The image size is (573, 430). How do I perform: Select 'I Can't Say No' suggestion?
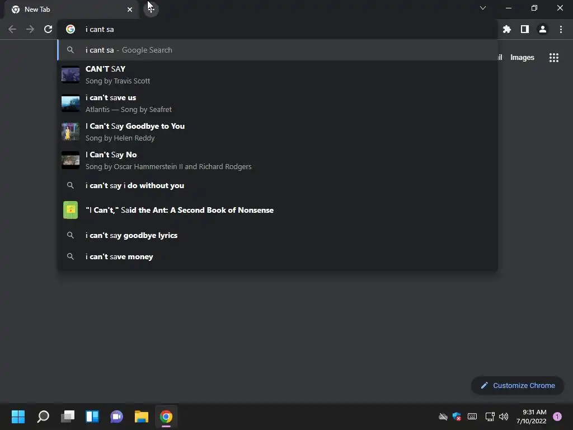coord(278,160)
